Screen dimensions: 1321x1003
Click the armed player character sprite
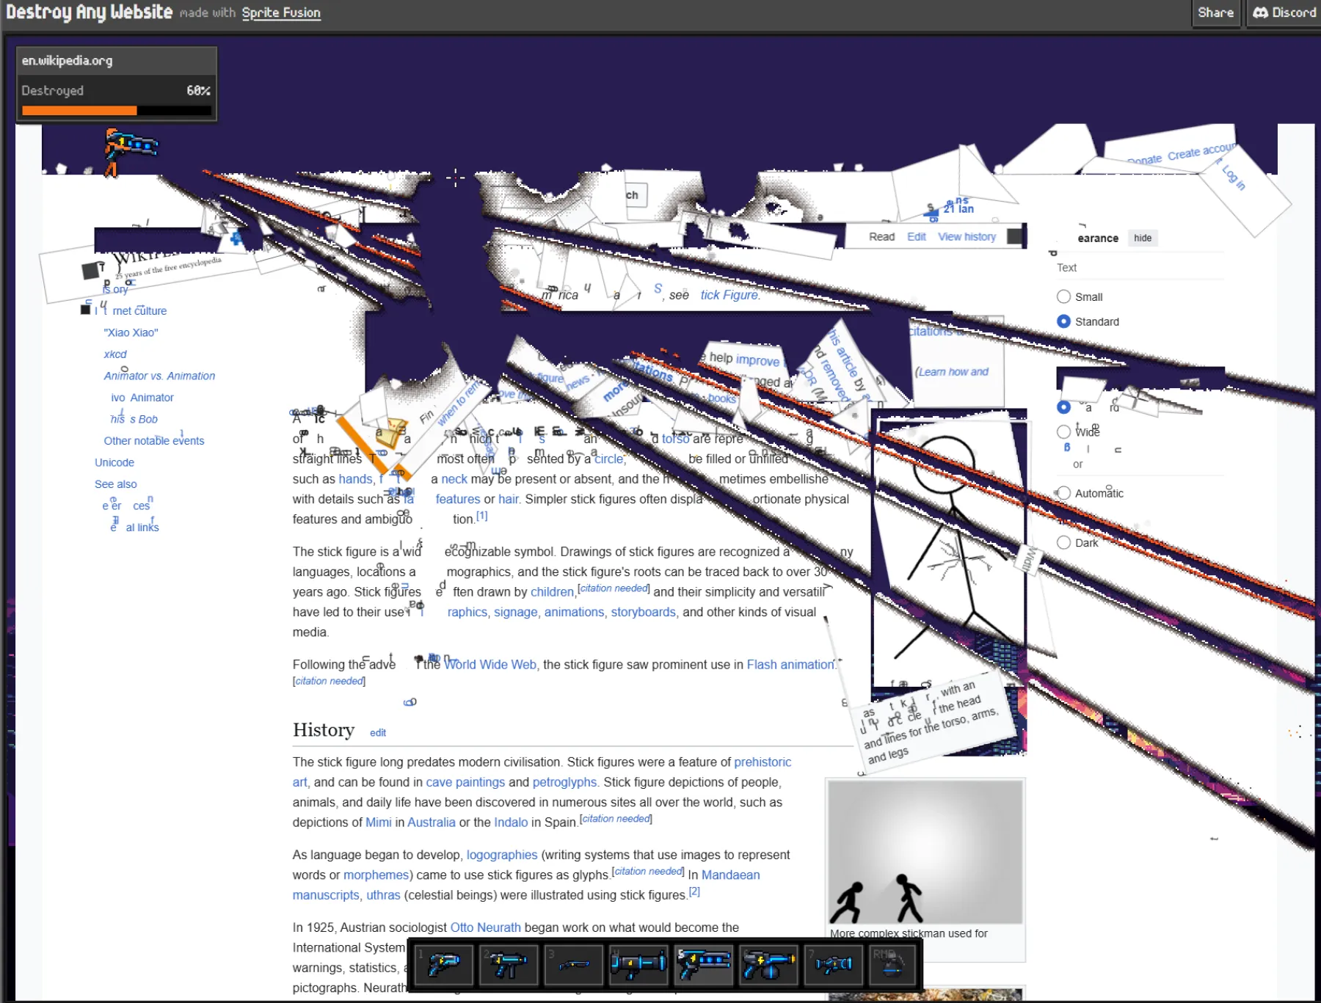pyautogui.click(x=129, y=151)
